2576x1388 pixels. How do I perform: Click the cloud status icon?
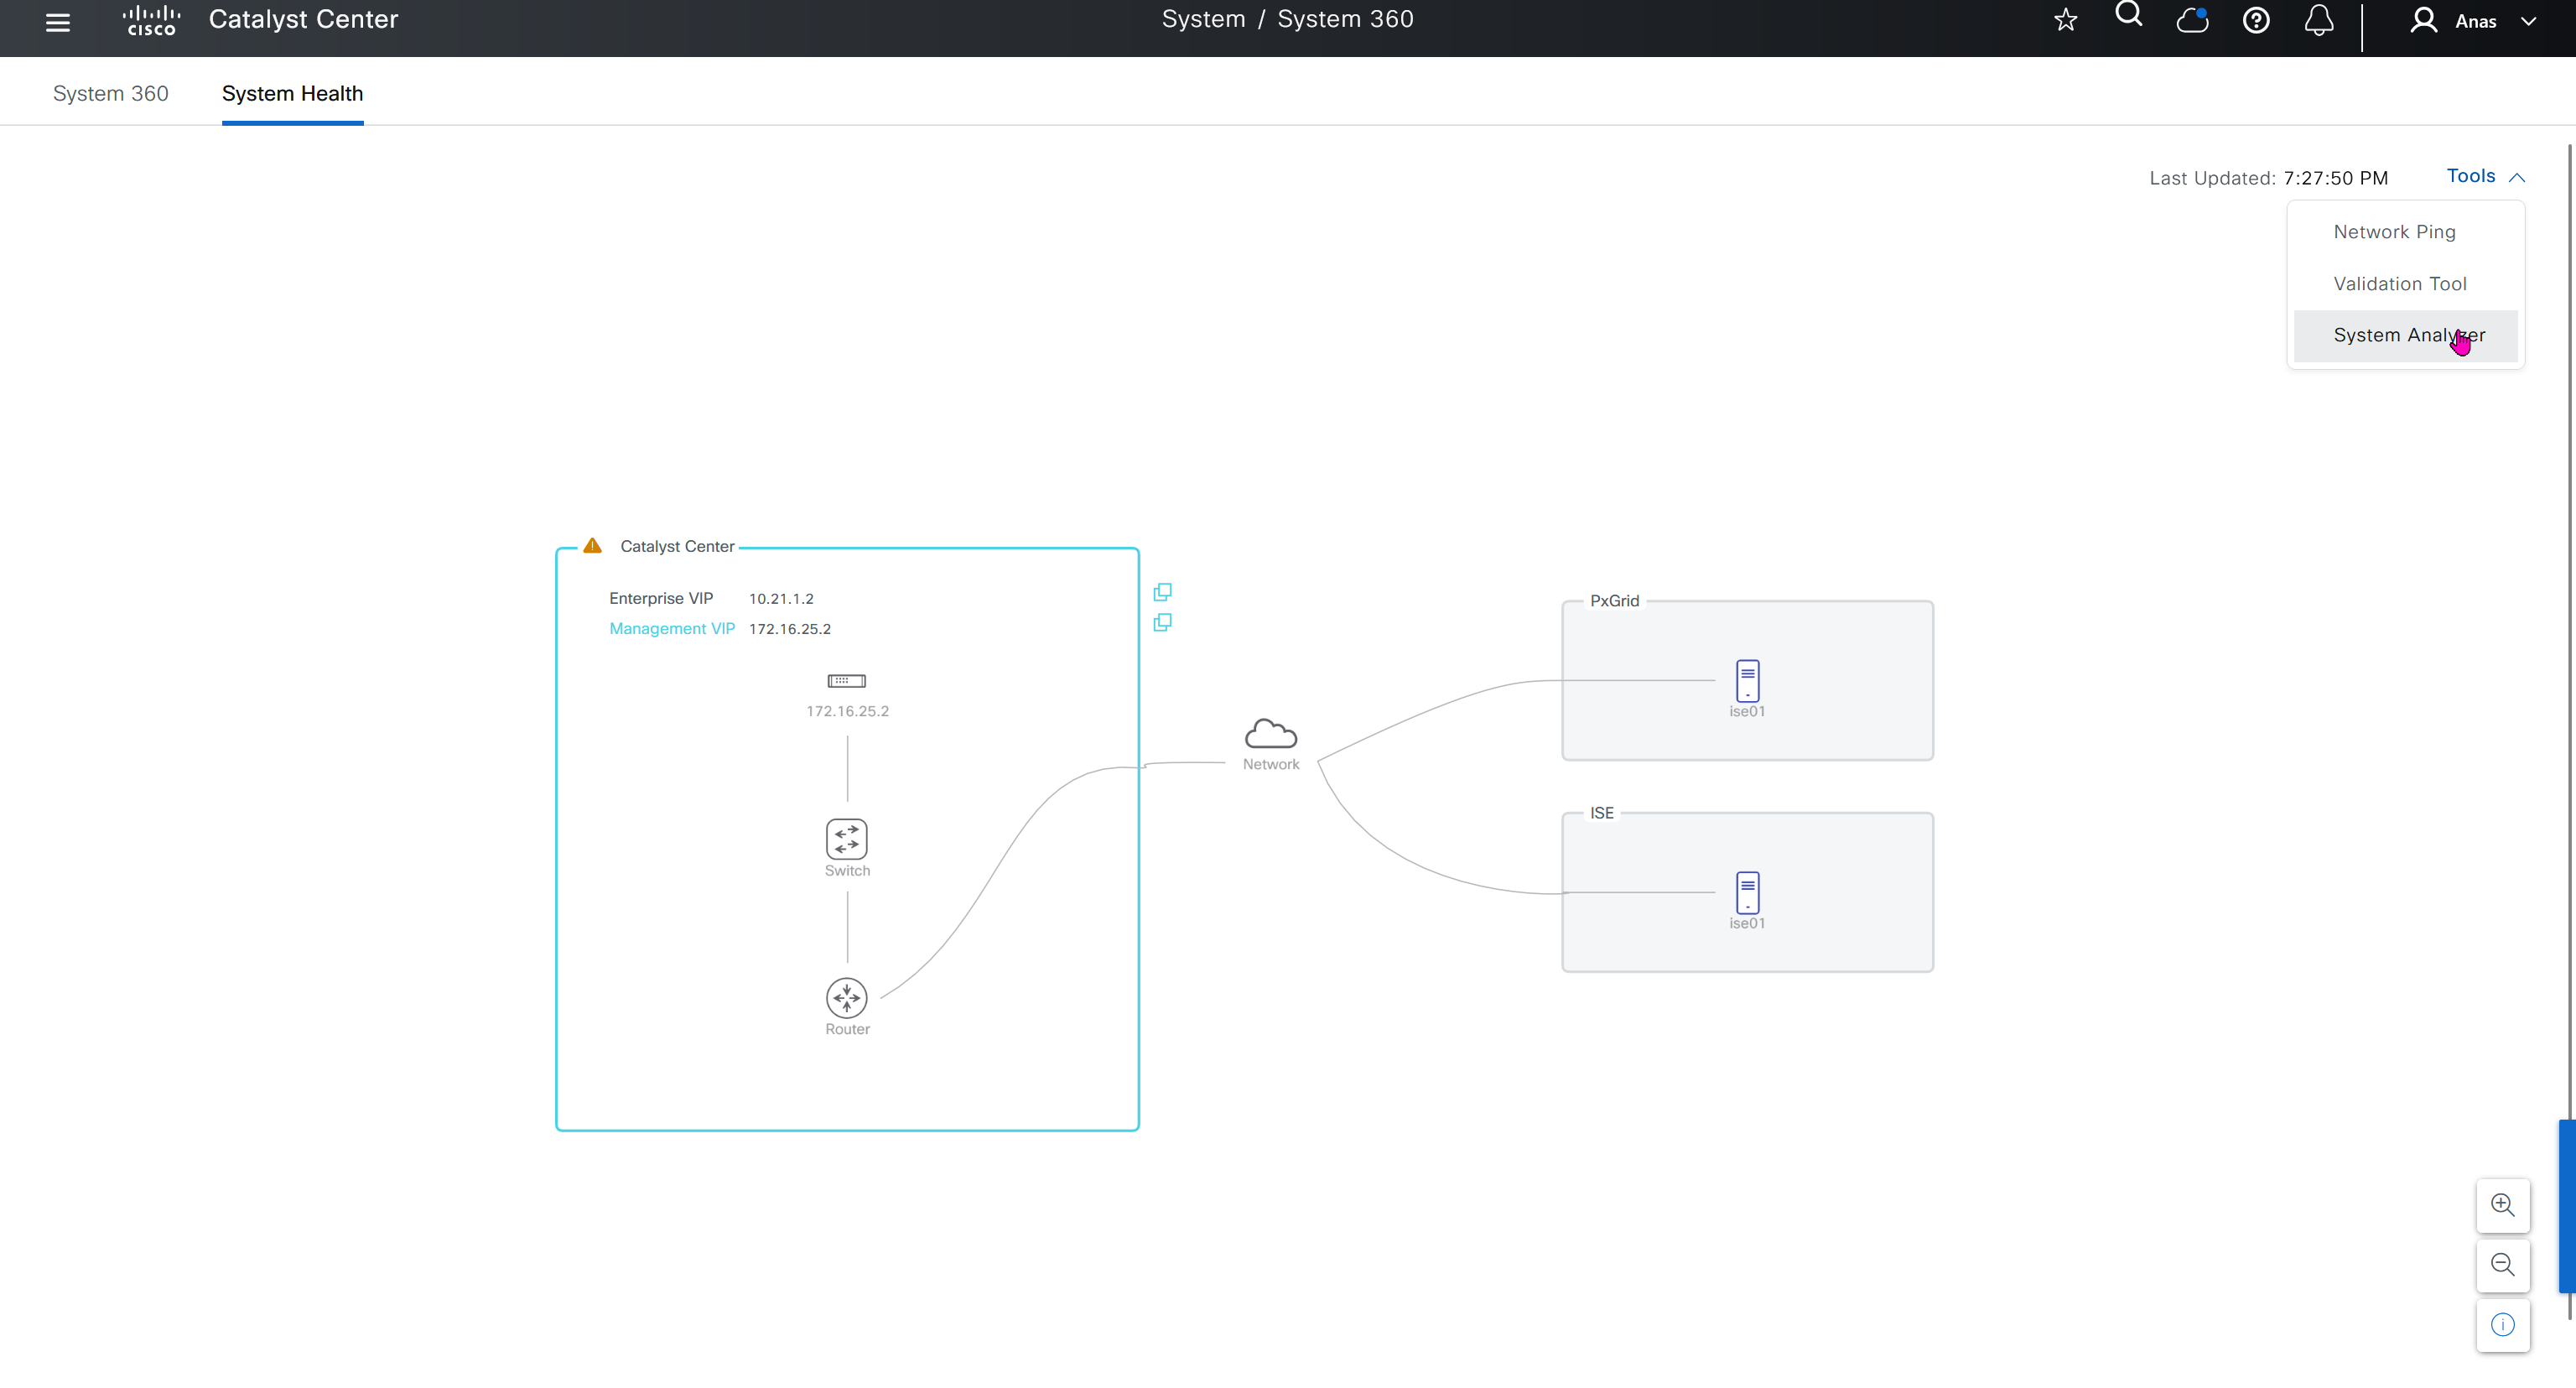(2192, 20)
